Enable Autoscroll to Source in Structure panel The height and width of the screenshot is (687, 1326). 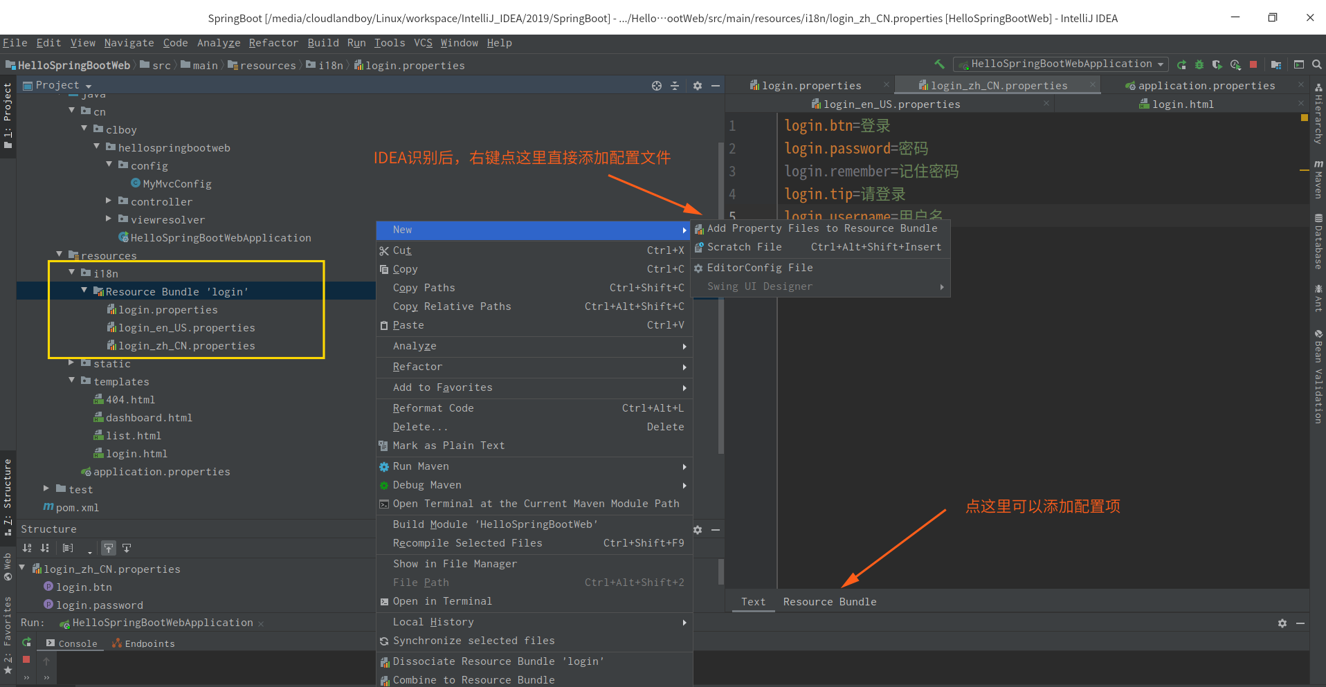(109, 548)
